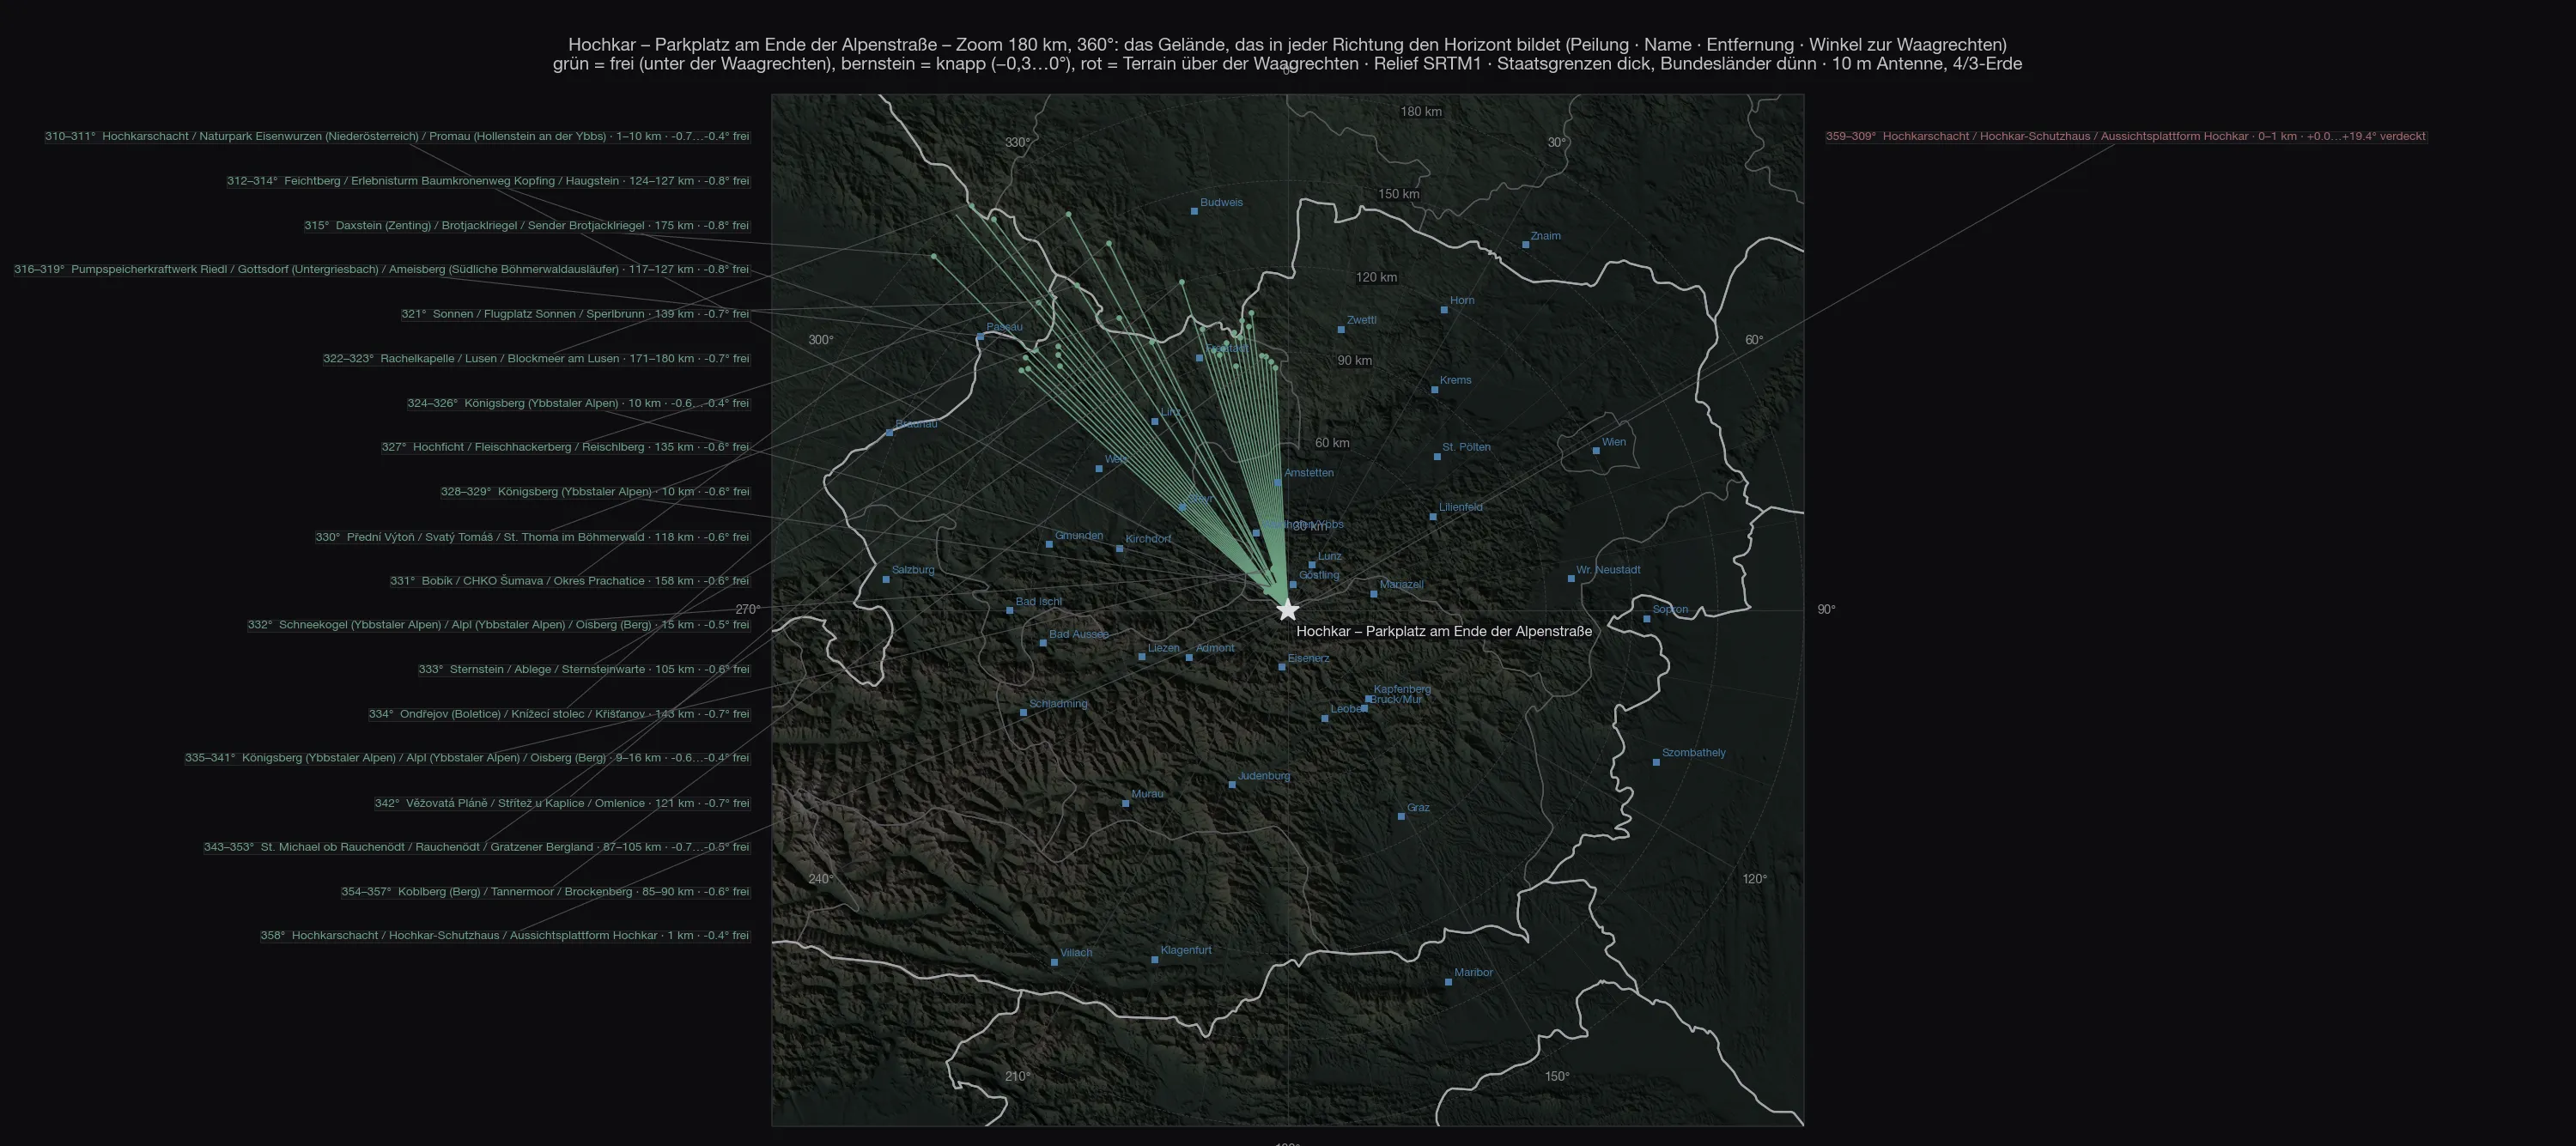Viewport: 2576px width, 1146px height.
Task: Select the St. Pölten city marker
Action: point(1437,456)
